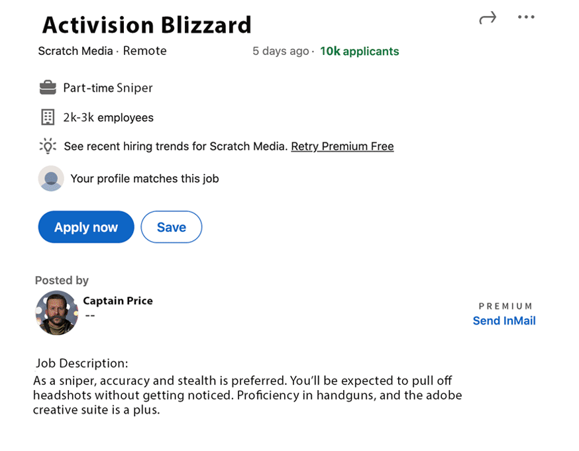Image resolution: width=579 pixels, height=451 pixels.
Task: Open the three-dot more options menu
Action: click(526, 18)
